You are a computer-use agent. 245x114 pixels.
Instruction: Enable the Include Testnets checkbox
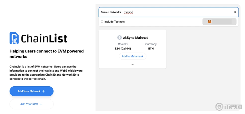(102, 22)
